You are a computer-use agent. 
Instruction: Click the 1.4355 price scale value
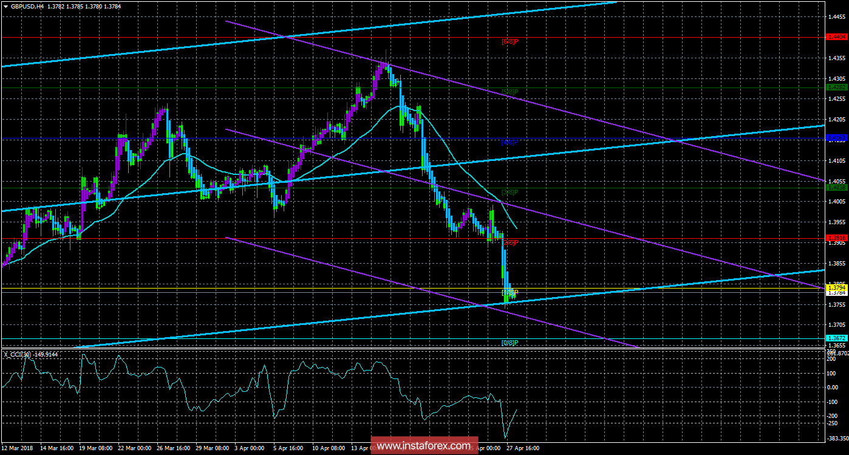point(837,58)
